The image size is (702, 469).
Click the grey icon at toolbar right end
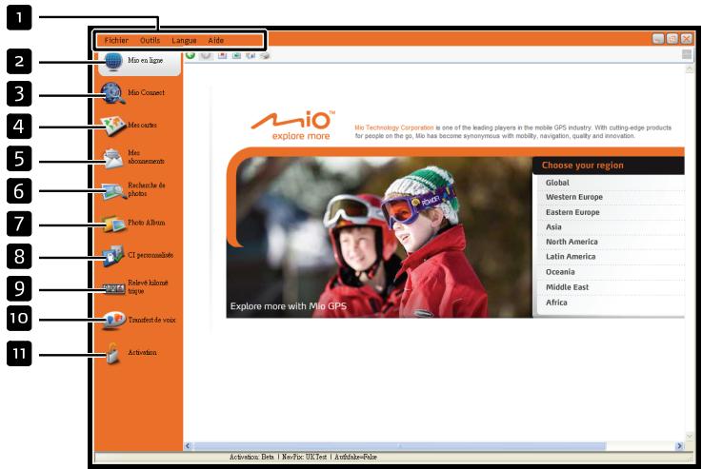[687, 54]
